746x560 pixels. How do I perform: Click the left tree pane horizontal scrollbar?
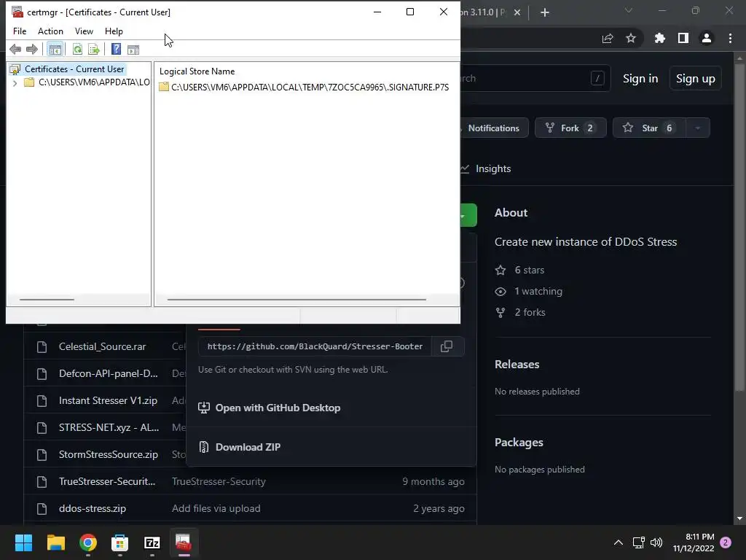(47, 300)
